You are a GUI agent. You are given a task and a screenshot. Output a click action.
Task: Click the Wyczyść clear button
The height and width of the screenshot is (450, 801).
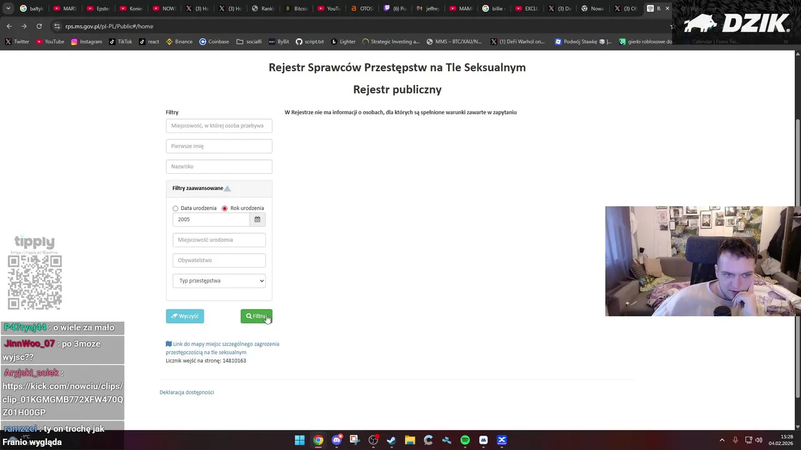pyautogui.click(x=185, y=316)
